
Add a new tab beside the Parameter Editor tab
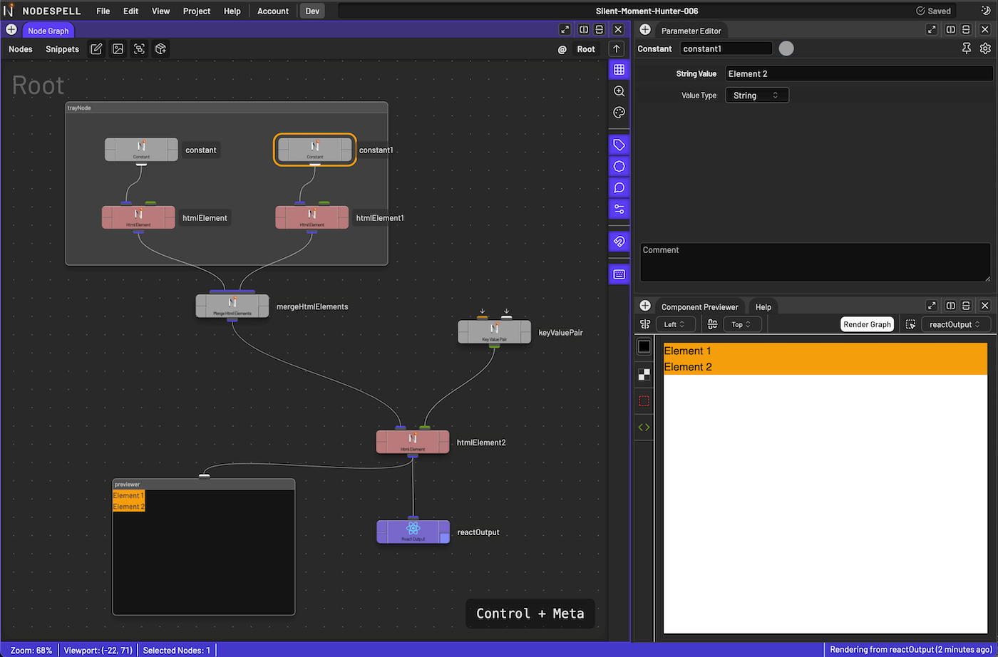[x=645, y=30]
